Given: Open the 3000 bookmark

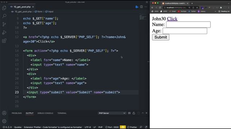Looking at the screenshot, I should click(155, 11).
